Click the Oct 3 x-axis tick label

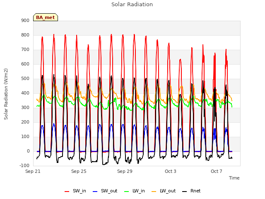click(171, 171)
